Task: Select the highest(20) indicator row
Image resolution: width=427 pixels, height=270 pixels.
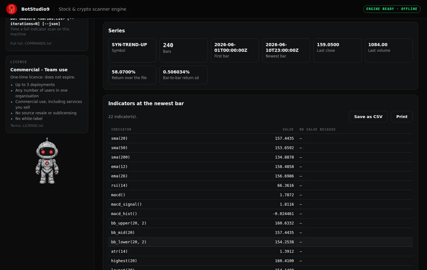Action: [261, 261]
